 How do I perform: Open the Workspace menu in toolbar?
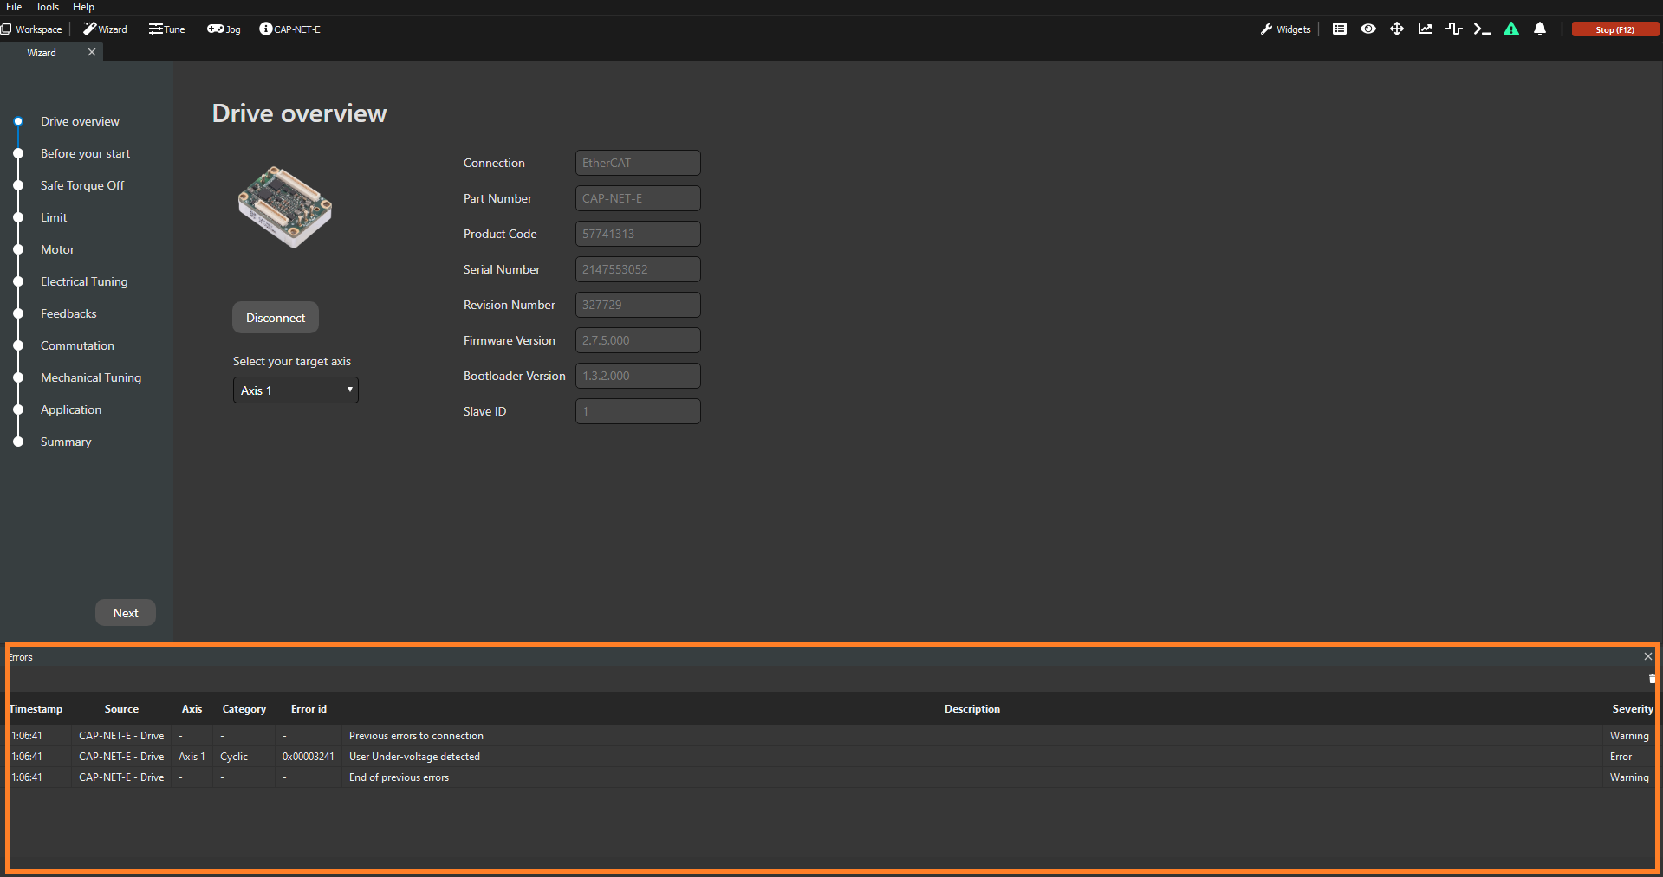pos(32,29)
